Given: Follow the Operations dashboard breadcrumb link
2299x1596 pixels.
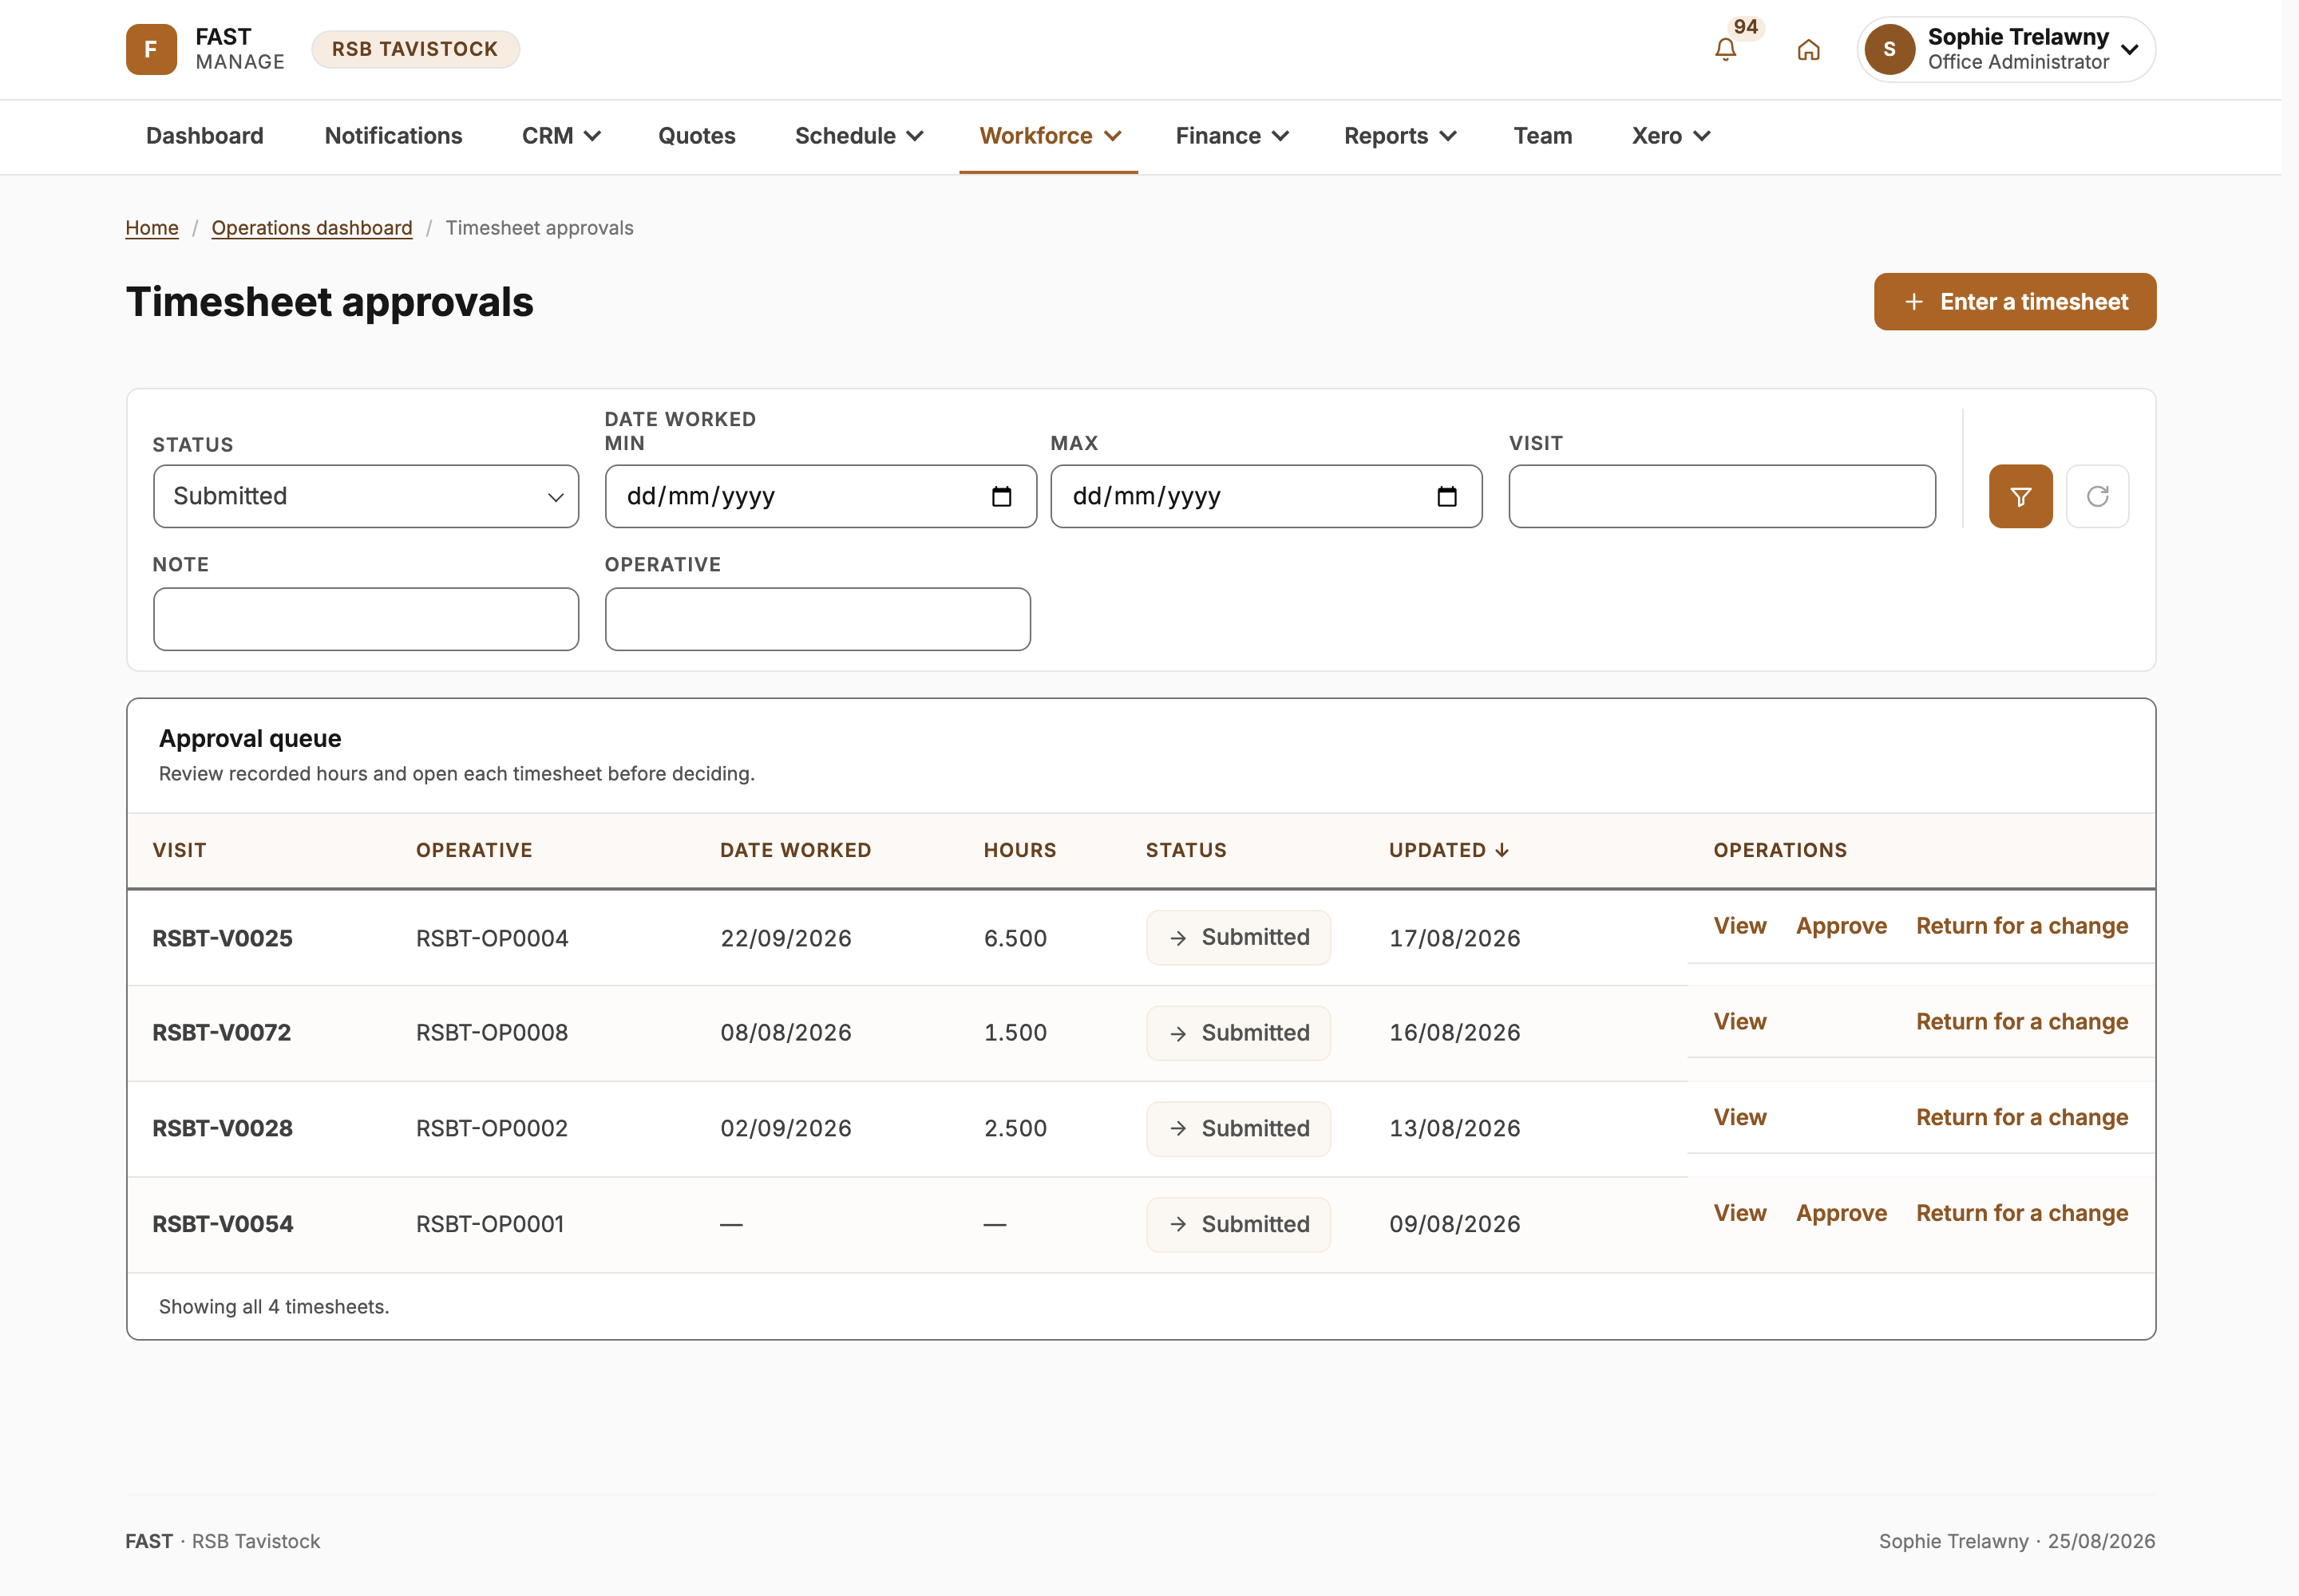Looking at the screenshot, I should pos(312,228).
